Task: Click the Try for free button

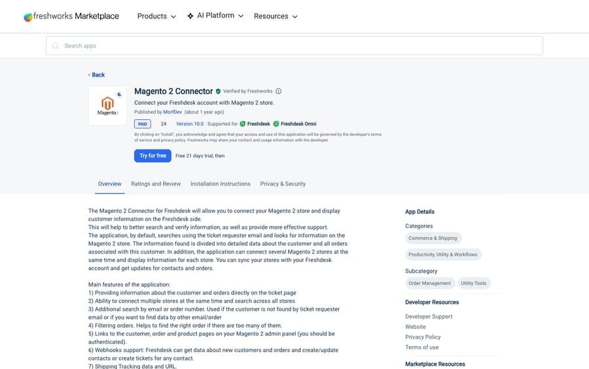Action: 152,156
